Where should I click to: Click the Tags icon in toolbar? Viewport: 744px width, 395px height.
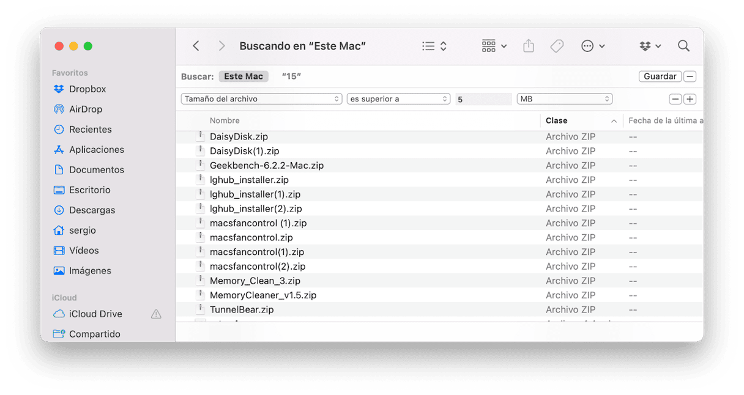tap(557, 46)
